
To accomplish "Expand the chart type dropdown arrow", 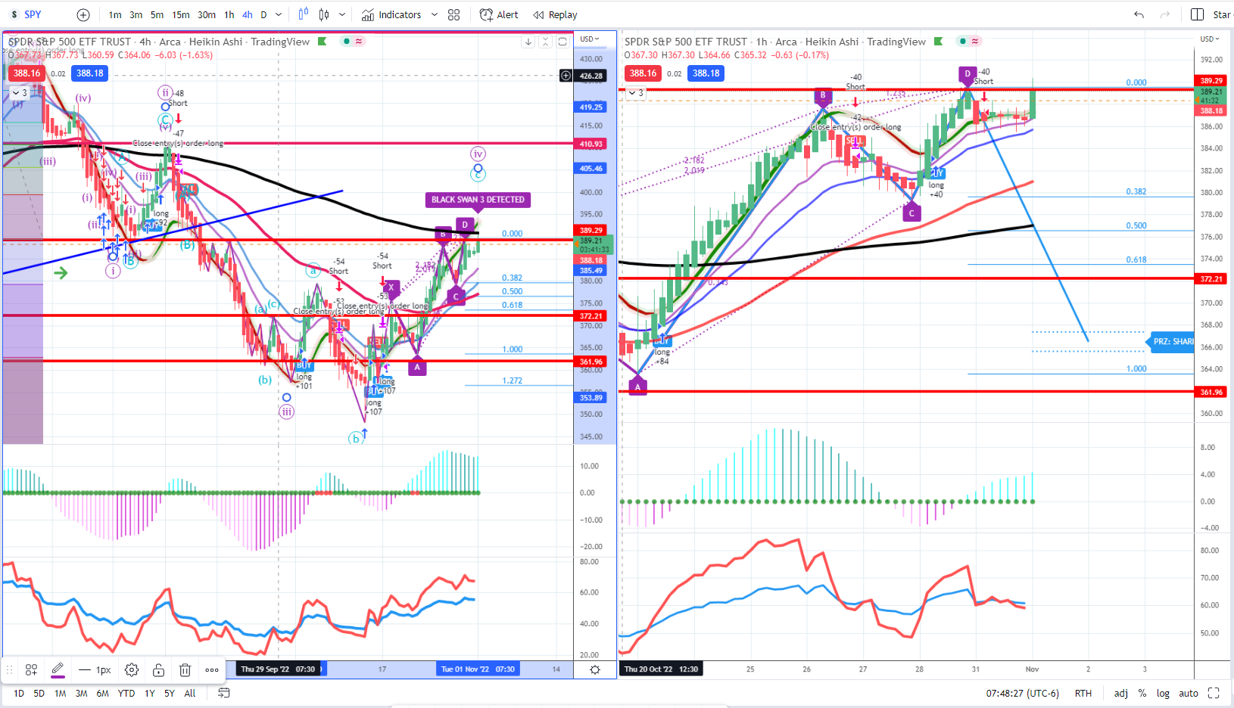I will pyautogui.click(x=342, y=14).
